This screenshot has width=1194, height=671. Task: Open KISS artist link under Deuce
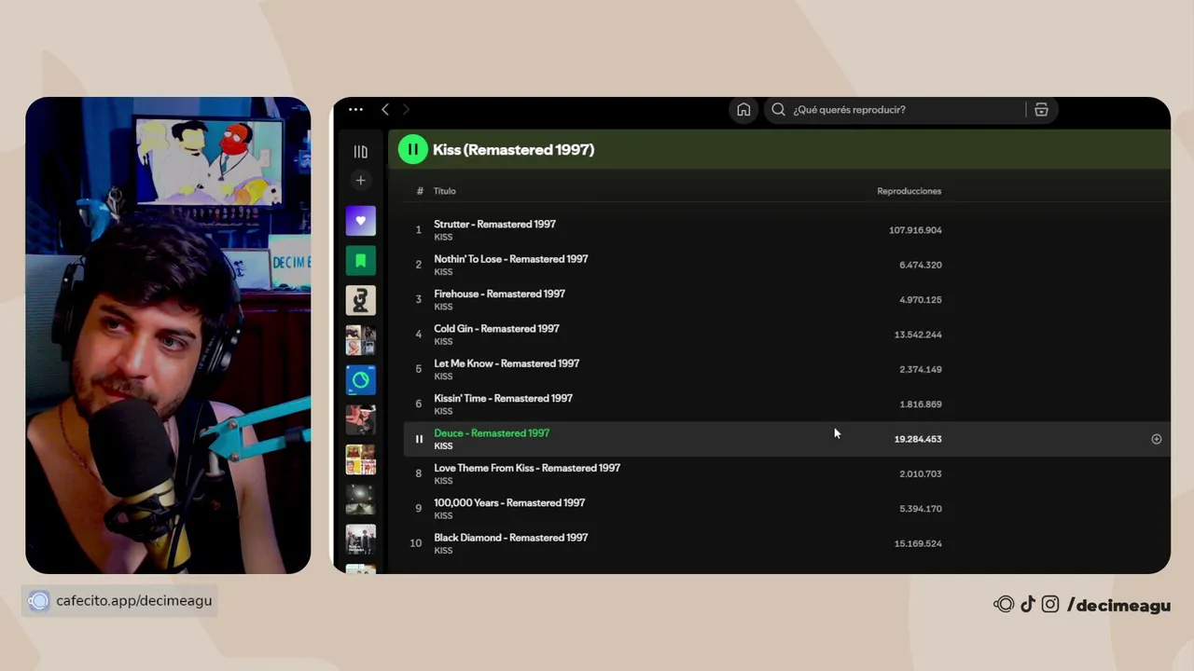point(443,446)
